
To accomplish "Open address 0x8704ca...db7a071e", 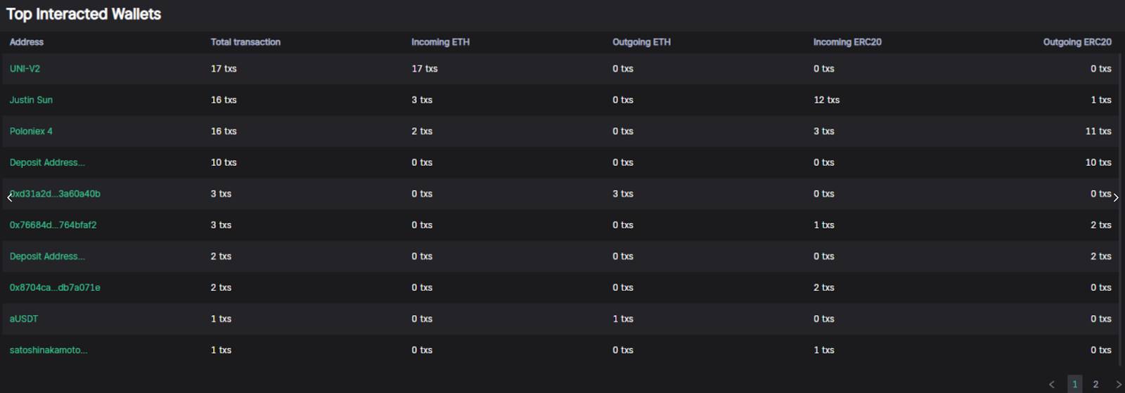I will click(55, 288).
